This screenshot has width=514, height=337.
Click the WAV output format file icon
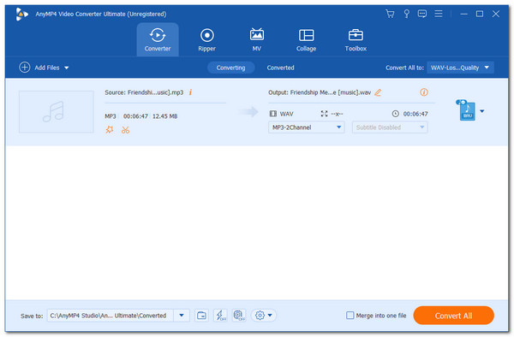click(x=467, y=110)
